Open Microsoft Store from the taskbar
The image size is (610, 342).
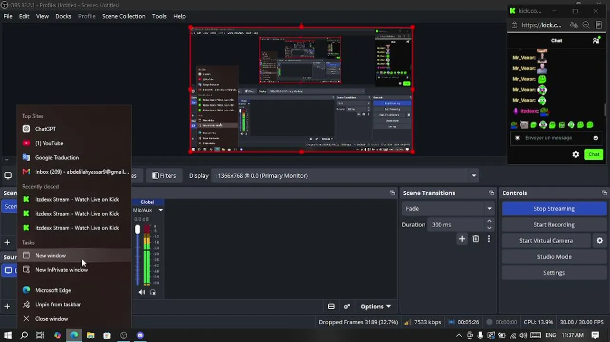tap(107, 335)
